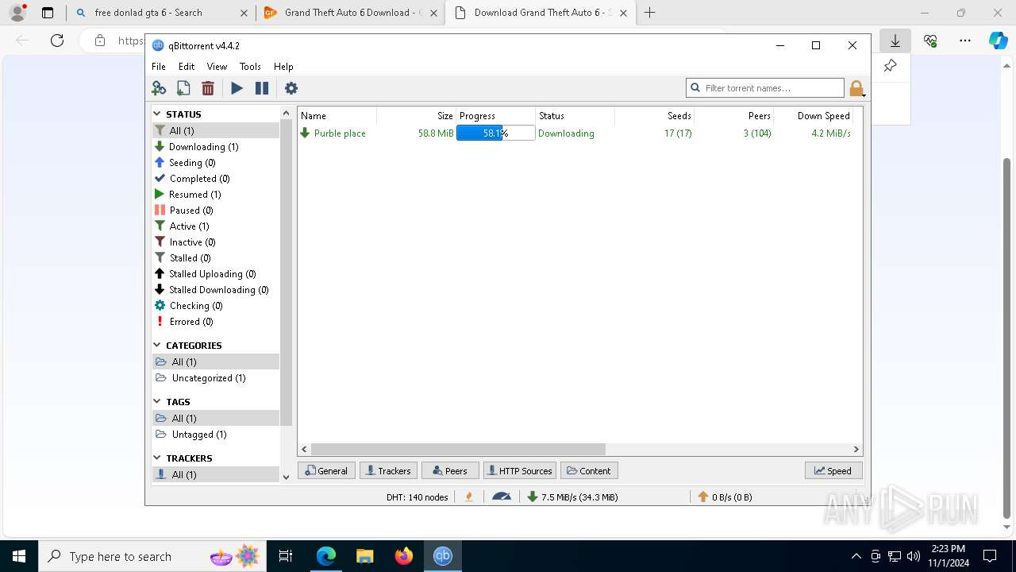Resume torrent with play icon
Image resolution: width=1016 pixels, height=572 pixels.
coord(237,88)
